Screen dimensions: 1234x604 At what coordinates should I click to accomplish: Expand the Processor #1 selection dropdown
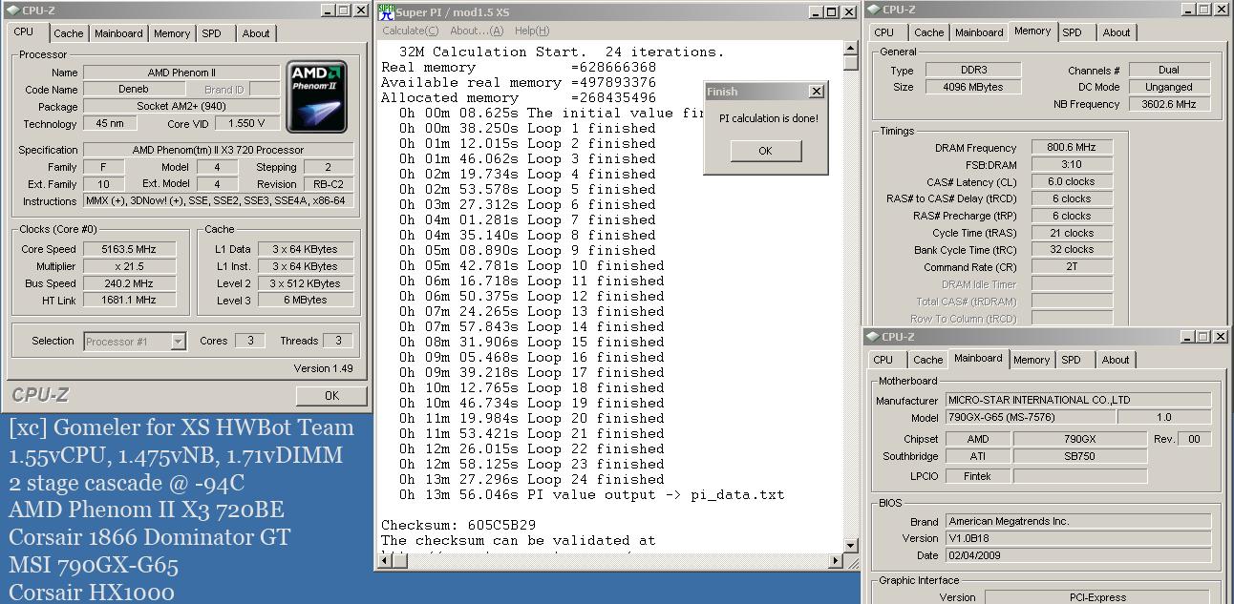coord(178,342)
